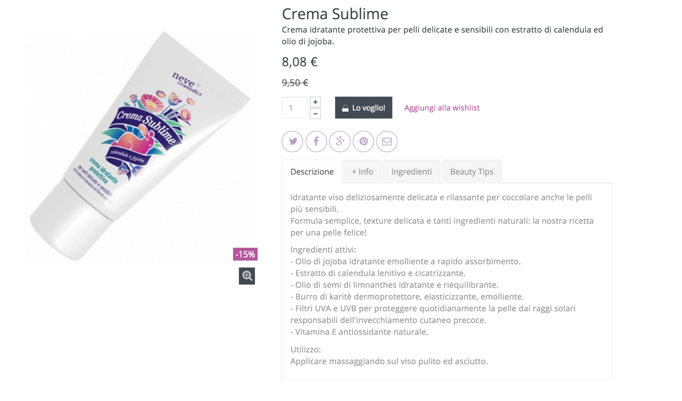Share the product on Facebook
Screen dimensions: 682x401
tap(316, 141)
